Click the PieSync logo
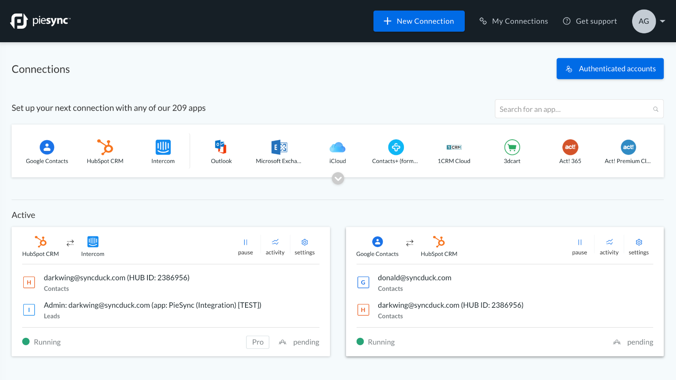Image resolution: width=676 pixels, height=380 pixels. click(x=41, y=21)
